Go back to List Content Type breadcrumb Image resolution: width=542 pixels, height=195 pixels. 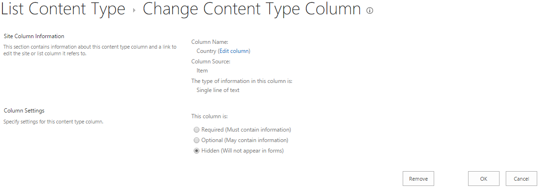coord(63,10)
